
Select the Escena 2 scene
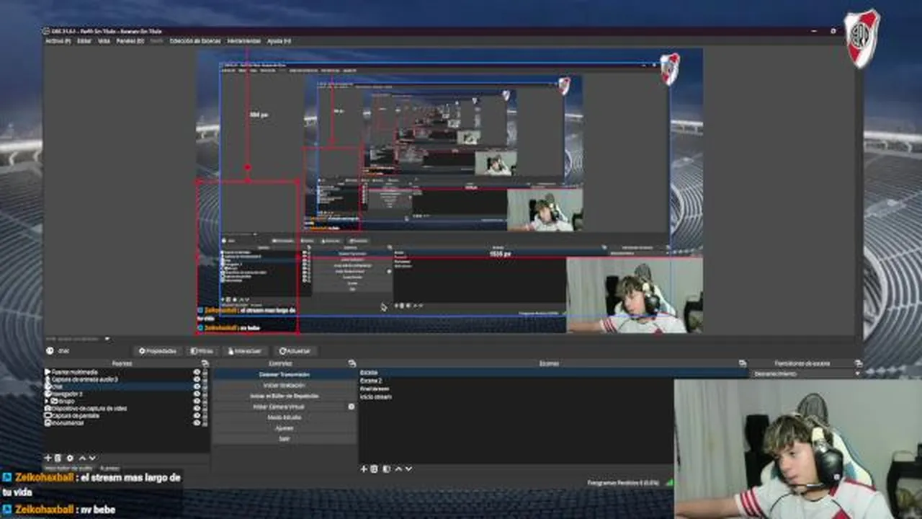click(552, 381)
